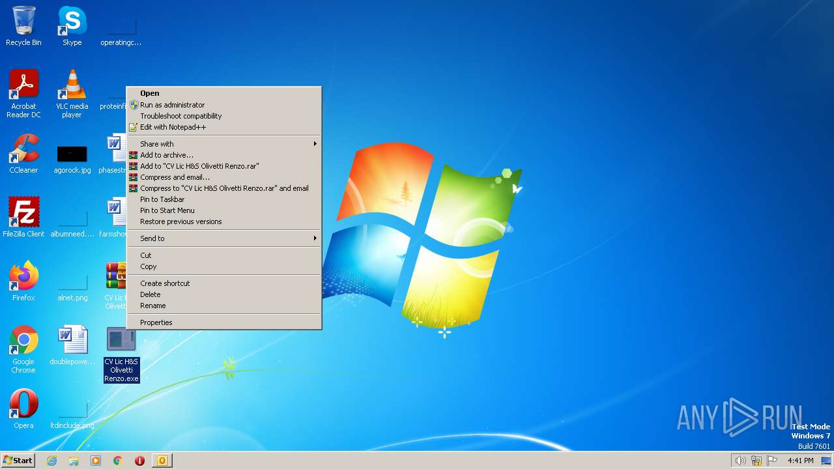
Task: Open Windows Media Player from taskbar
Action: 96,461
